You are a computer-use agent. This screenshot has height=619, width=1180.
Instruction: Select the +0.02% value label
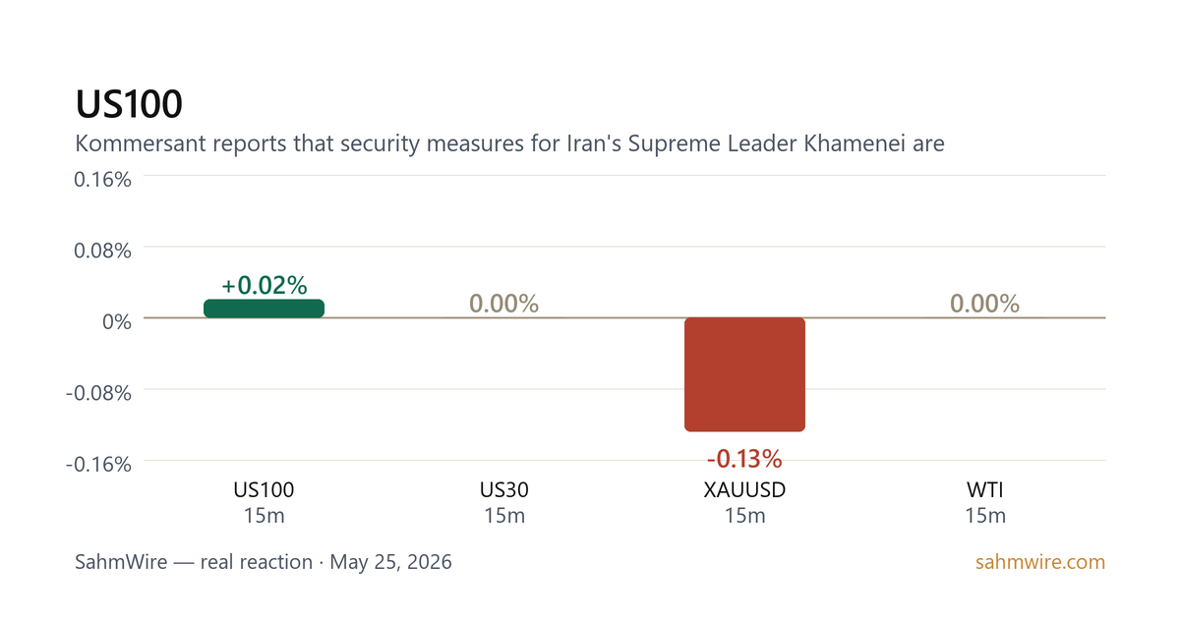click(x=264, y=286)
